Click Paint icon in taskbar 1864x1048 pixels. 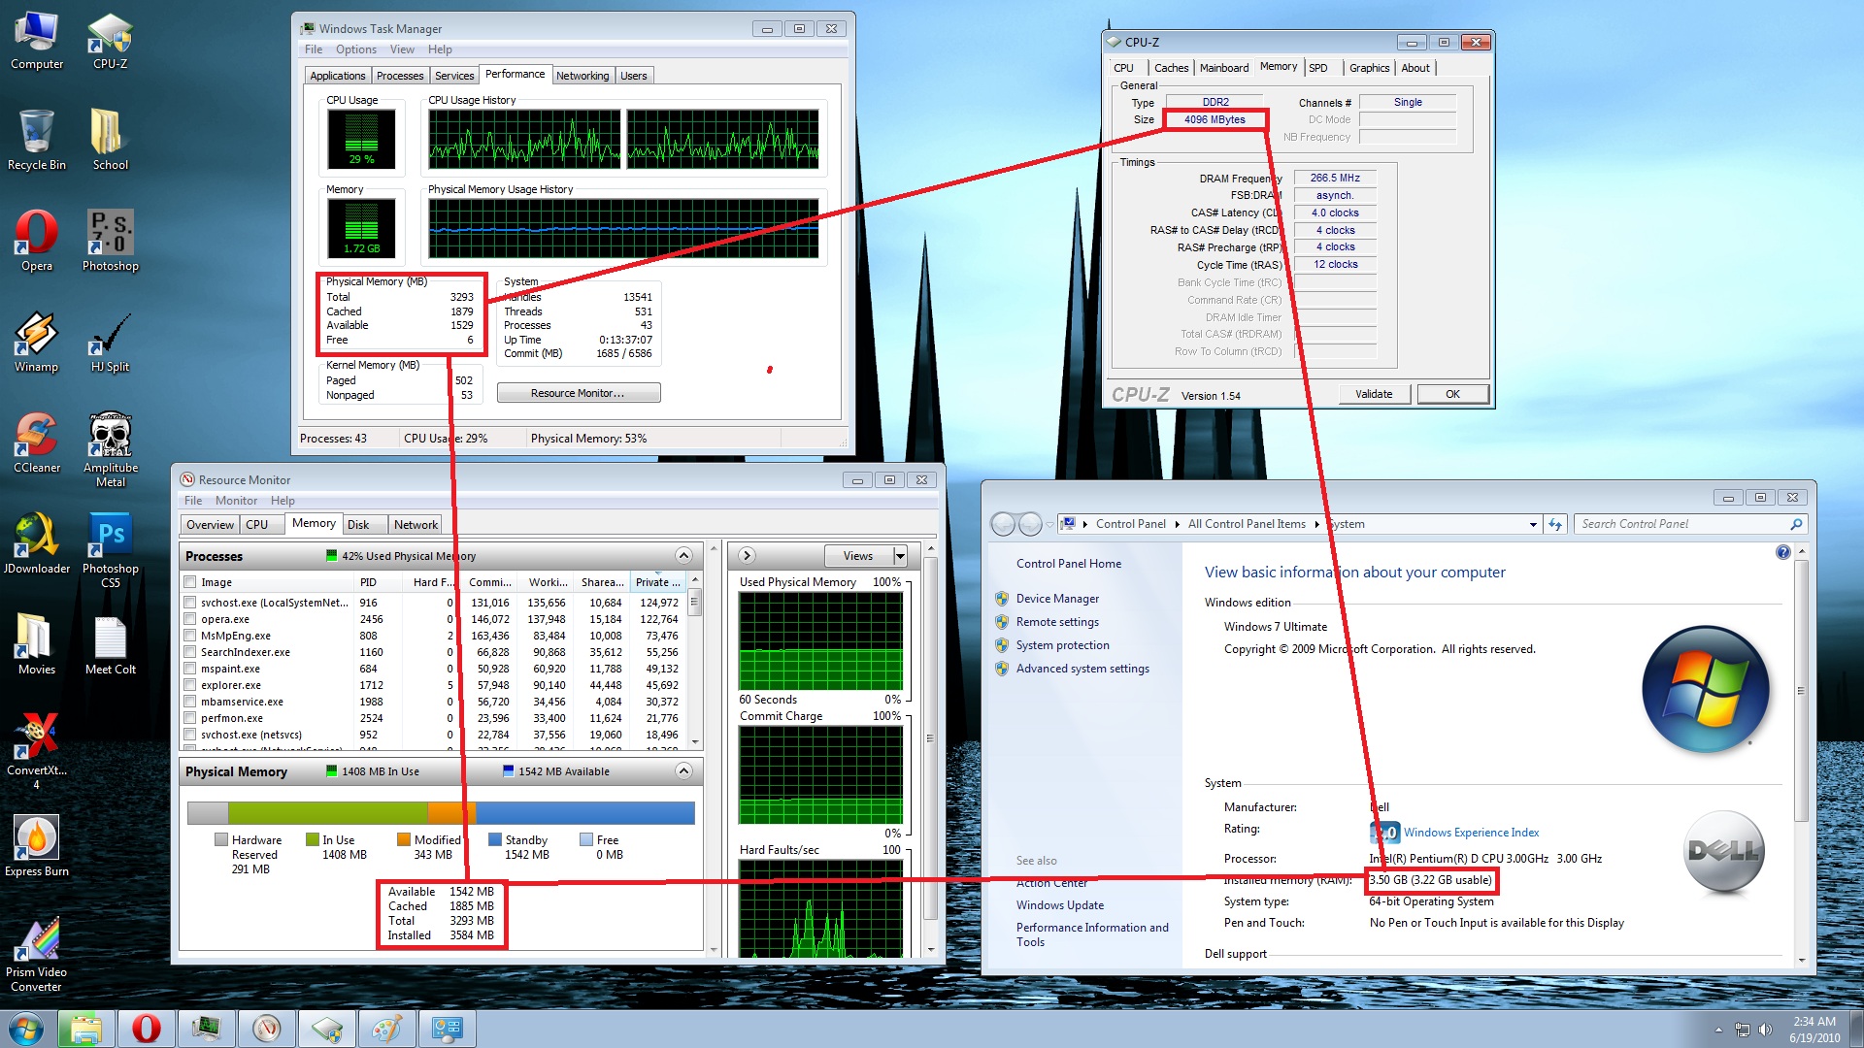click(387, 1029)
